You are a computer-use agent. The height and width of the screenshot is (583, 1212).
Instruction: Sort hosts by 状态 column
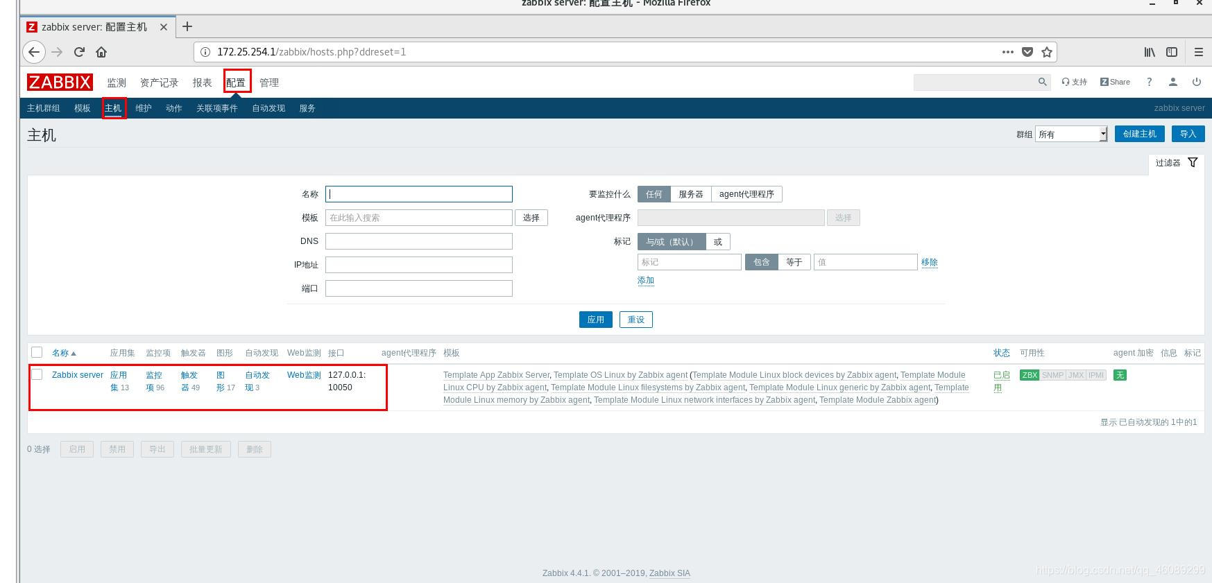(1002, 353)
